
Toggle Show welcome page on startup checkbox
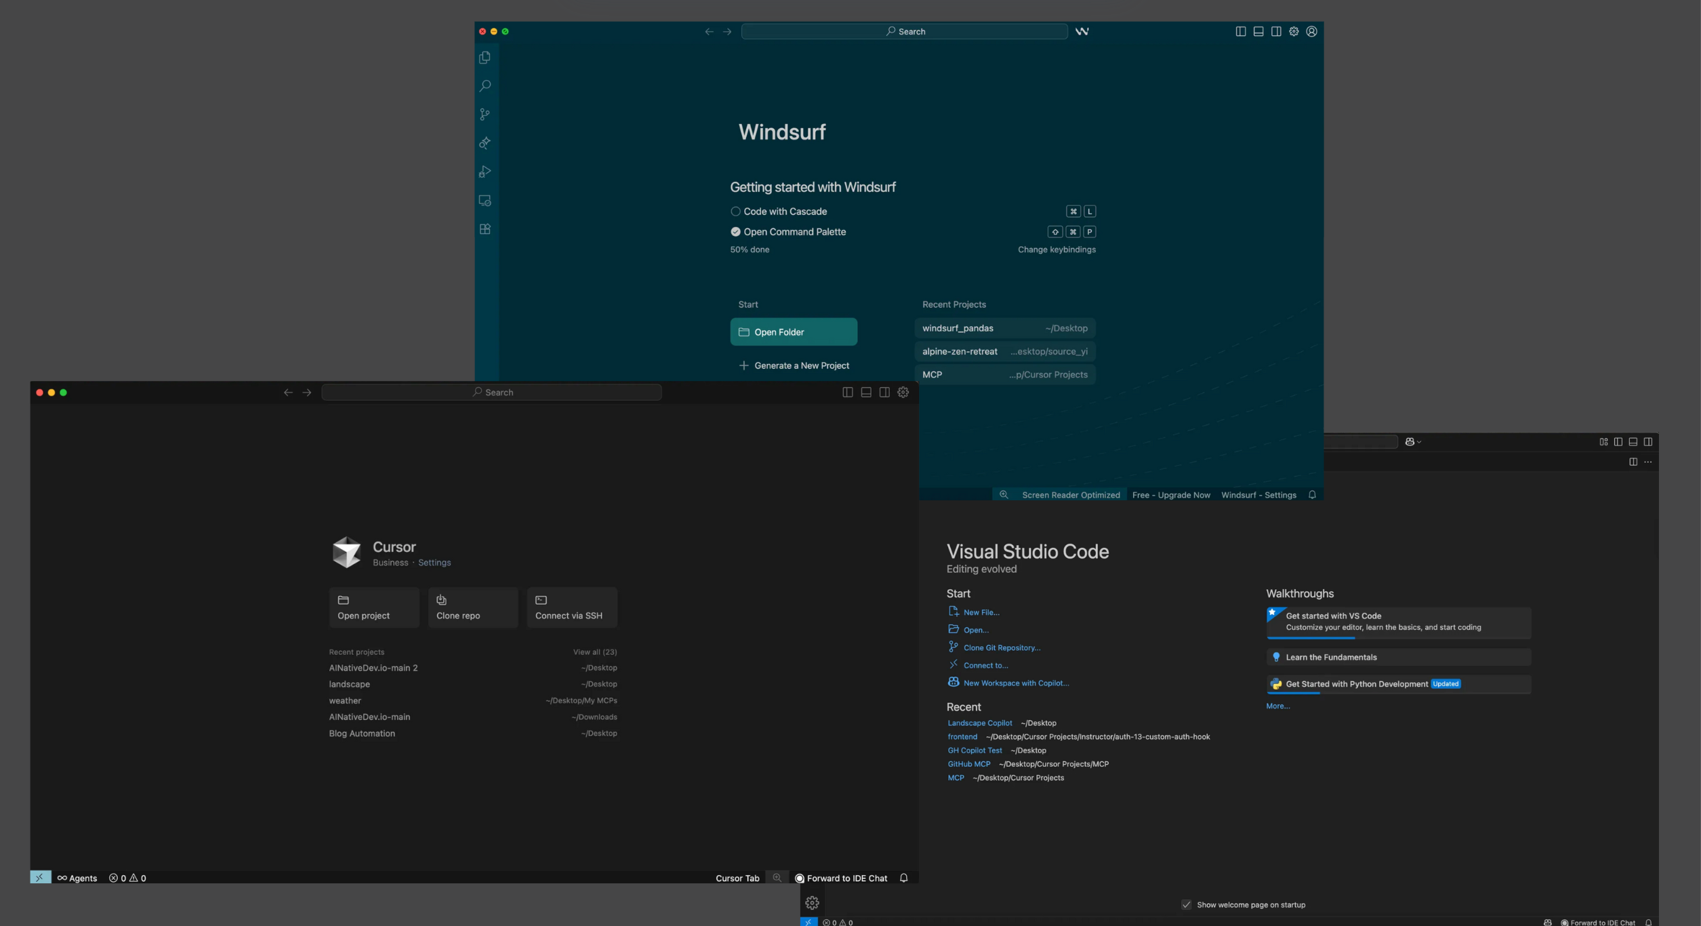pyautogui.click(x=1186, y=905)
